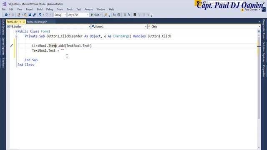The height and width of the screenshot is (150, 267).
Task: Collapse the Public Class Form1 region
Action: pyautogui.click(x=16, y=31)
